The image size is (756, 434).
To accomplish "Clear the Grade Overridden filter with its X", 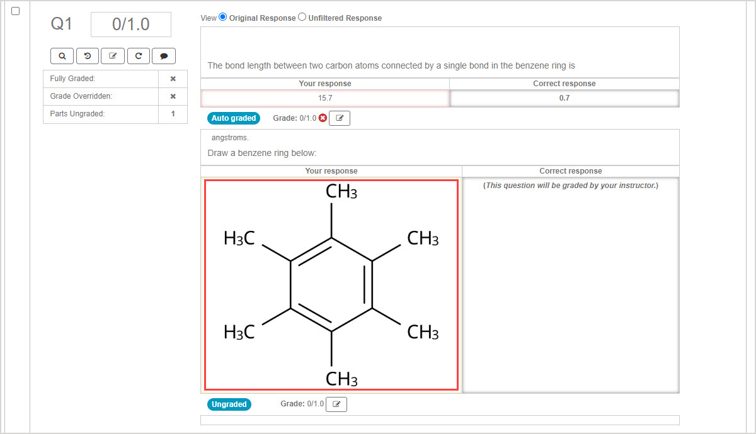I will coord(172,96).
